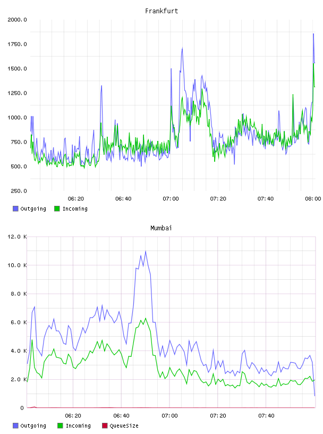Click 6.0 K y-axis label in Mumbai chart
The image size is (323, 434).
(x=19, y=322)
